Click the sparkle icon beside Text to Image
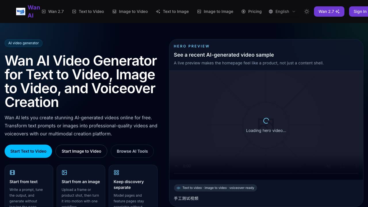The width and height of the screenshot is (368, 207). [x=158, y=11]
